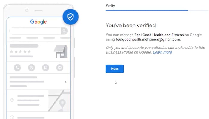
Task: Click the Google logo in the phone mockup
Action: coord(39,22)
